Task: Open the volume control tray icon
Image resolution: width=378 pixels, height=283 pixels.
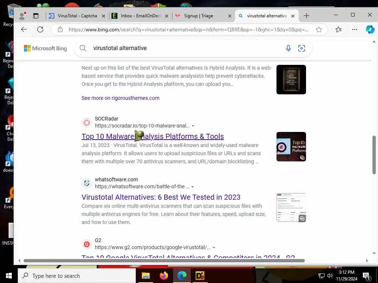Action: coord(330,276)
